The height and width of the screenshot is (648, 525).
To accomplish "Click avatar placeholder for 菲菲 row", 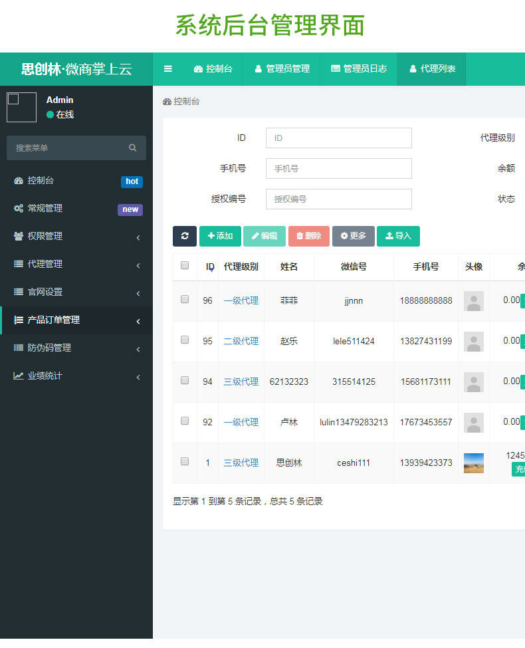I will [x=474, y=301].
